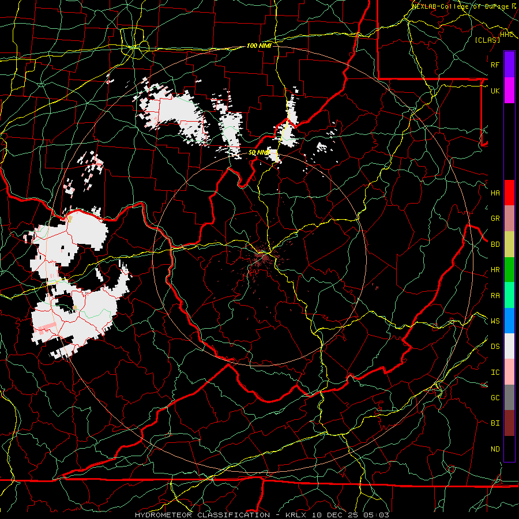
Task: Click the HA legend label text
Action: point(495,193)
